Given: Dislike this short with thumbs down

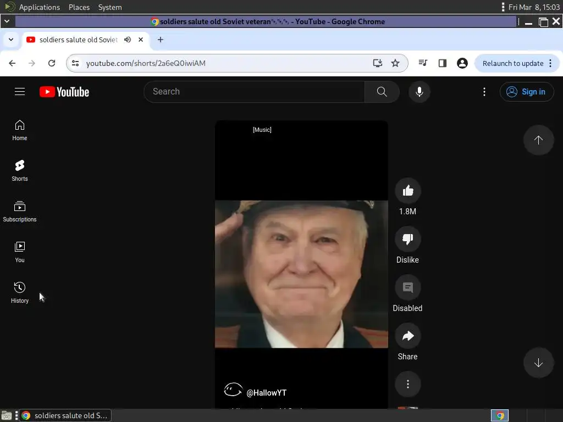Looking at the screenshot, I should [407, 239].
